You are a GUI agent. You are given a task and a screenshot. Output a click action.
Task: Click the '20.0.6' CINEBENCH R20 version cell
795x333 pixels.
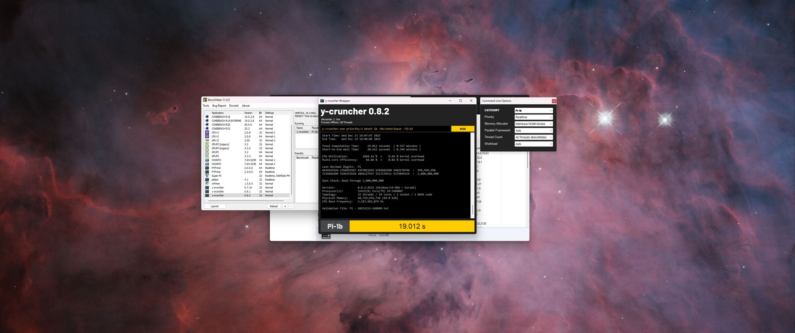coord(248,125)
